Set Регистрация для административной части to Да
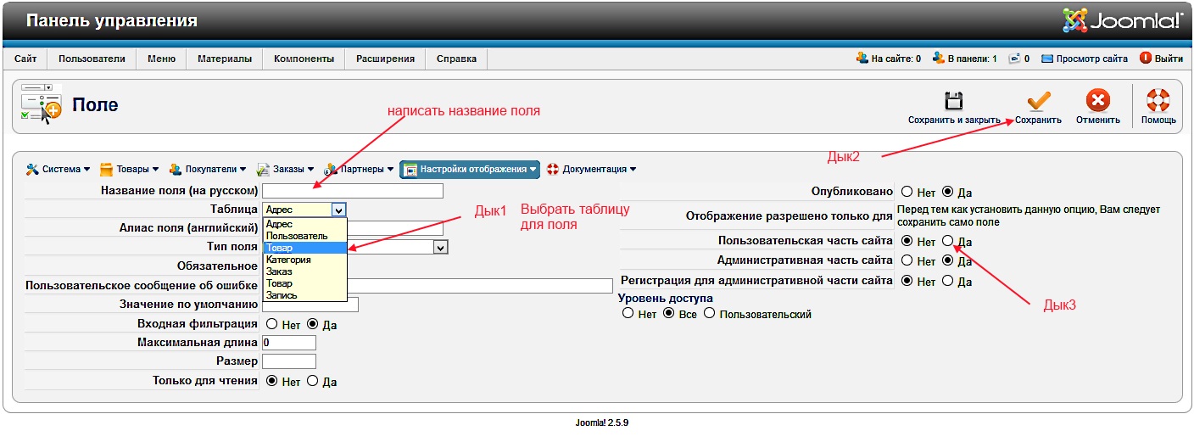Viewport: 1194px width, 442px height. click(x=947, y=280)
